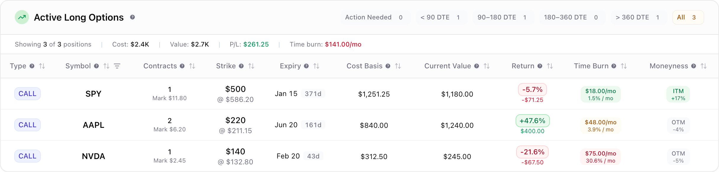719x172 pixels.
Task: Open the Symbol column filter icon
Action: click(x=117, y=66)
